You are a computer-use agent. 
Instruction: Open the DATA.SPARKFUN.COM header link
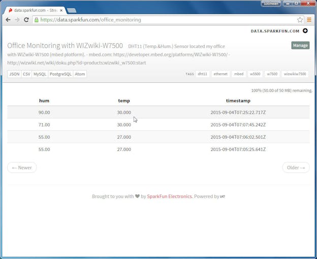275,31
